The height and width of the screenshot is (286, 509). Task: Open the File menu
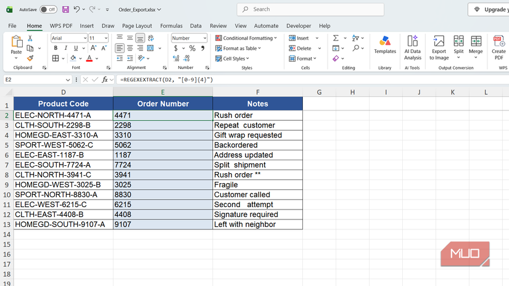tap(12, 26)
